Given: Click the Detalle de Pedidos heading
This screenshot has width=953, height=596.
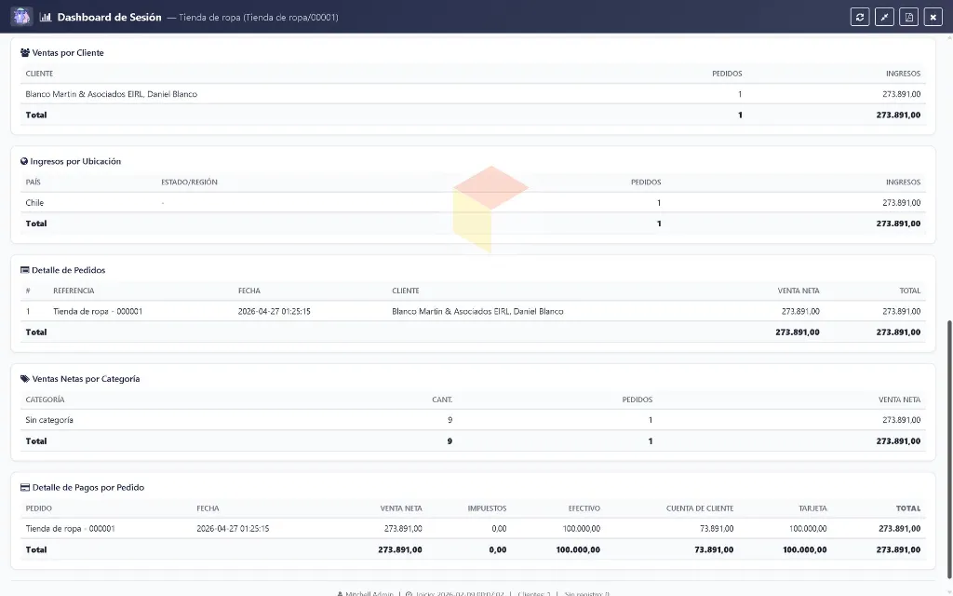Looking at the screenshot, I should coord(68,270).
